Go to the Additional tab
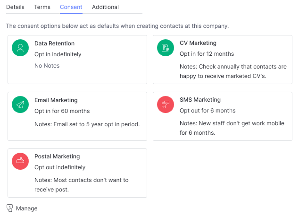Viewport: 299px width, 217px height. (x=105, y=7)
